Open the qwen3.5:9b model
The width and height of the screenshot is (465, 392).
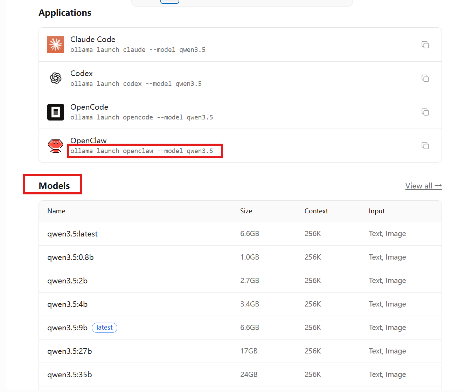(68, 328)
